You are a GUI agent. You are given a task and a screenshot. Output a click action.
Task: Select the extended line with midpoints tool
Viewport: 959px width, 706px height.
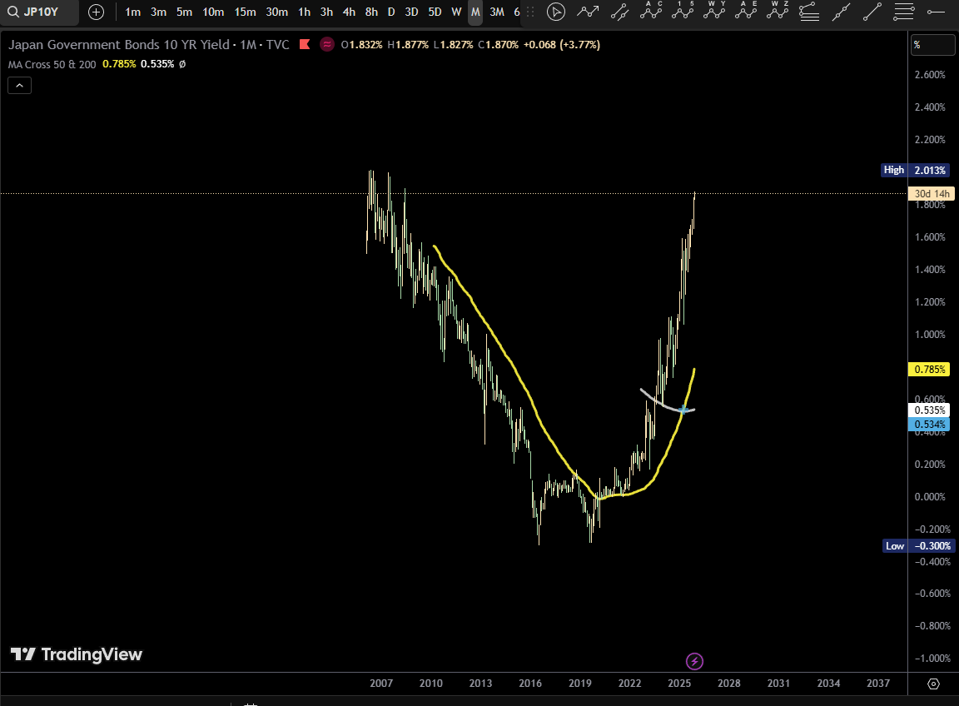pyautogui.click(x=841, y=12)
